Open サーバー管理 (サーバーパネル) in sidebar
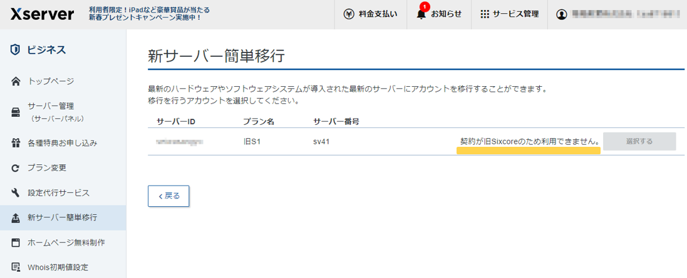Viewport: 687px width, 278px height. pyautogui.click(x=56, y=112)
